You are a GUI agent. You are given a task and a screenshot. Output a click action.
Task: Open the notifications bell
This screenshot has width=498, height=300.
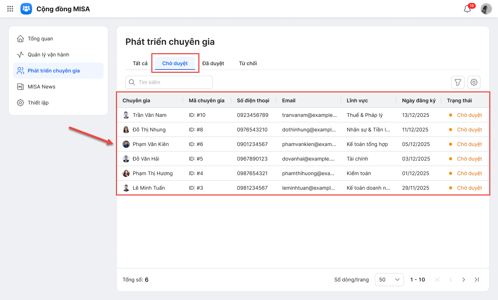point(467,9)
